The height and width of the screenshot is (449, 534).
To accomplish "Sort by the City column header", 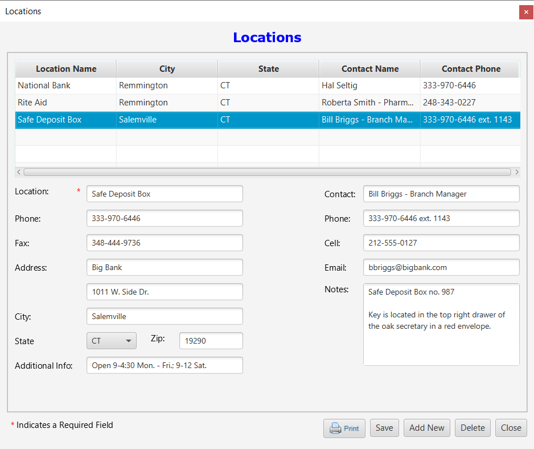I will [166, 68].
